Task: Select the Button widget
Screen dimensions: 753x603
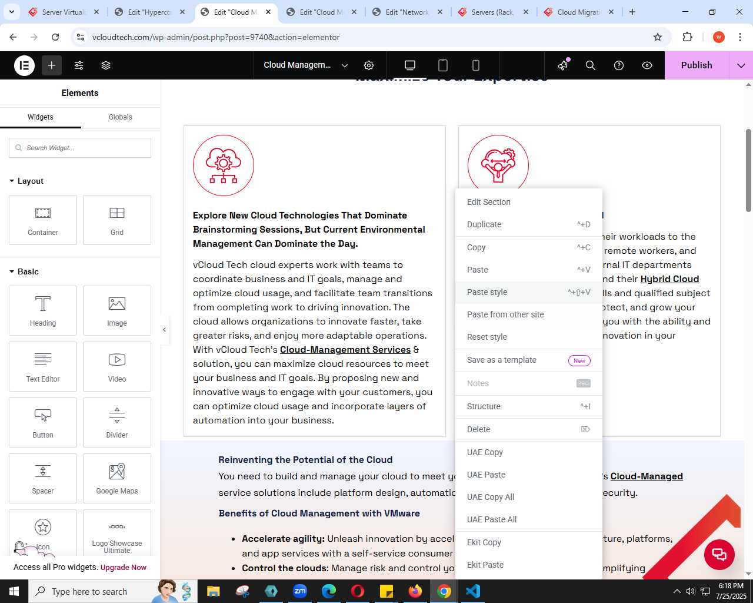Action: (x=43, y=423)
